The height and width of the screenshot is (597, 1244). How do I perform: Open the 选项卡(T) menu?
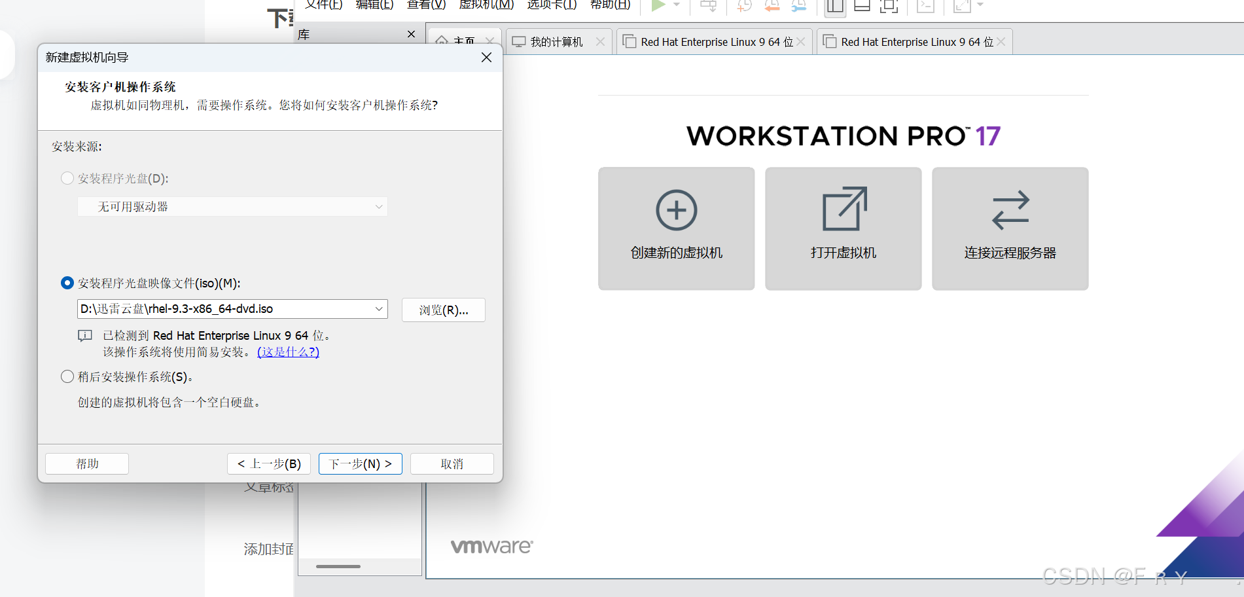tap(552, 5)
